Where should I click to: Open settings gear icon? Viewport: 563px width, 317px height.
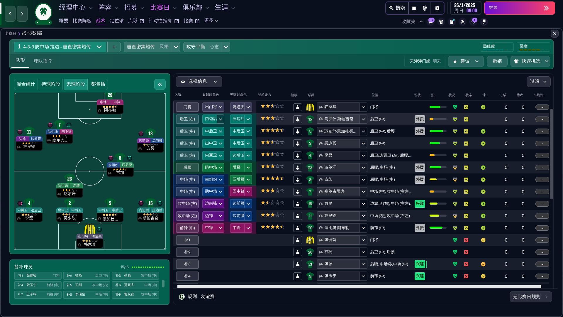[437, 8]
